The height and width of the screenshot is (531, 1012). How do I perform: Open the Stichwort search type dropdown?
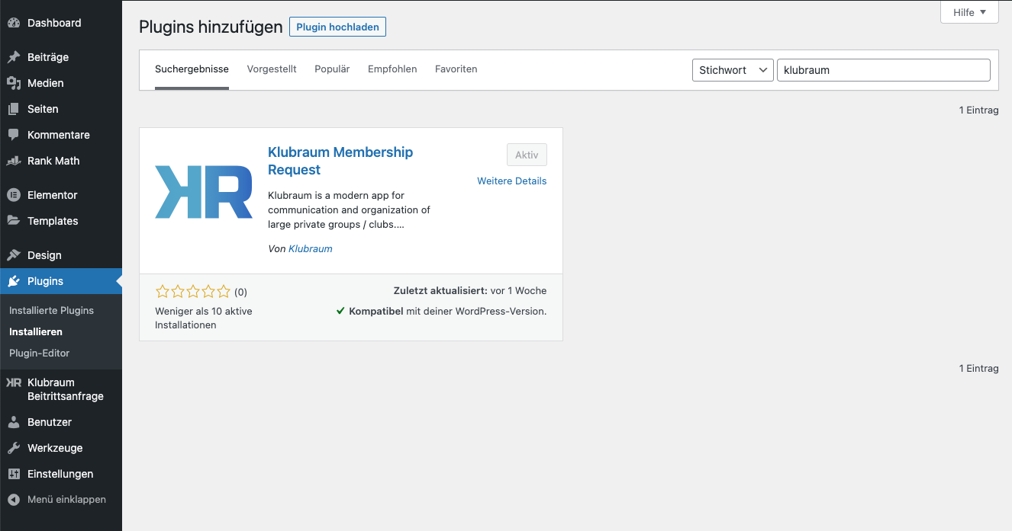[732, 70]
